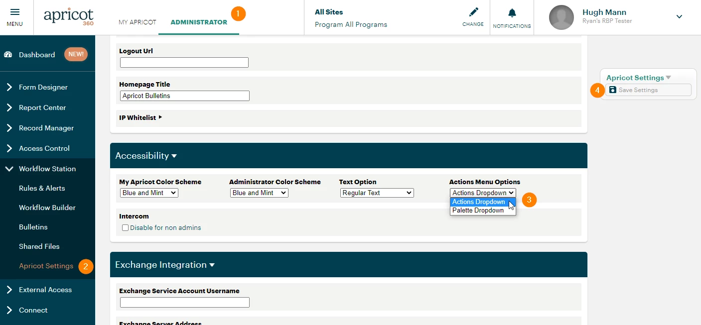701x325 pixels.
Task: Click the Homepage Title input field
Action: [x=185, y=96]
